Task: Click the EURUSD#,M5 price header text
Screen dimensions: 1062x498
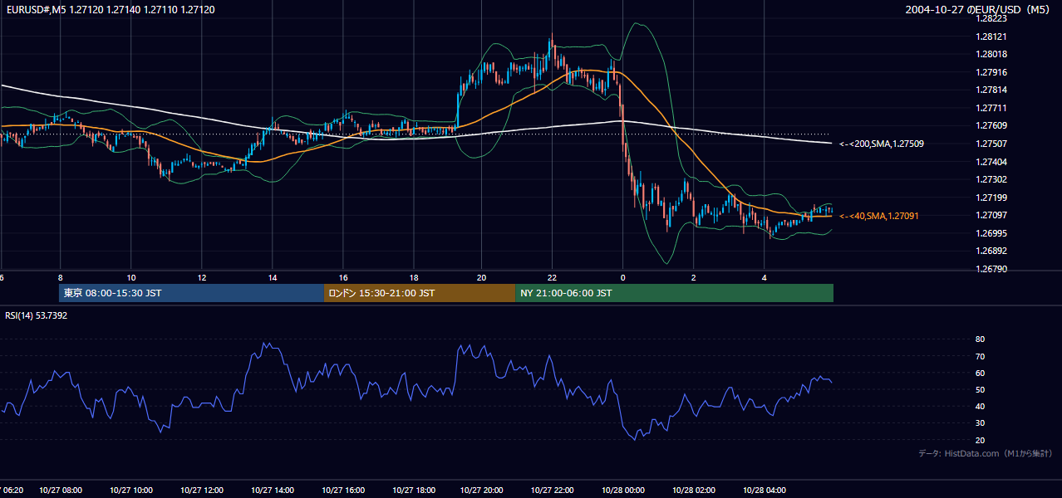Action: tap(110, 9)
